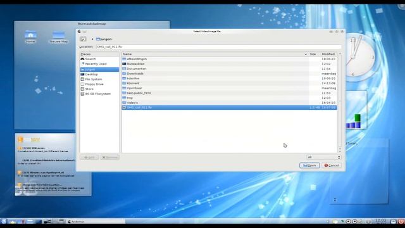Click the red power button in panel
Image resolution: width=405 pixels, height=228 pixels.
click(401, 221)
